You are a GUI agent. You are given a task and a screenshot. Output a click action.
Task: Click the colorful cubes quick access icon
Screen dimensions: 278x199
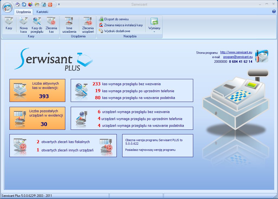coord(31,4)
